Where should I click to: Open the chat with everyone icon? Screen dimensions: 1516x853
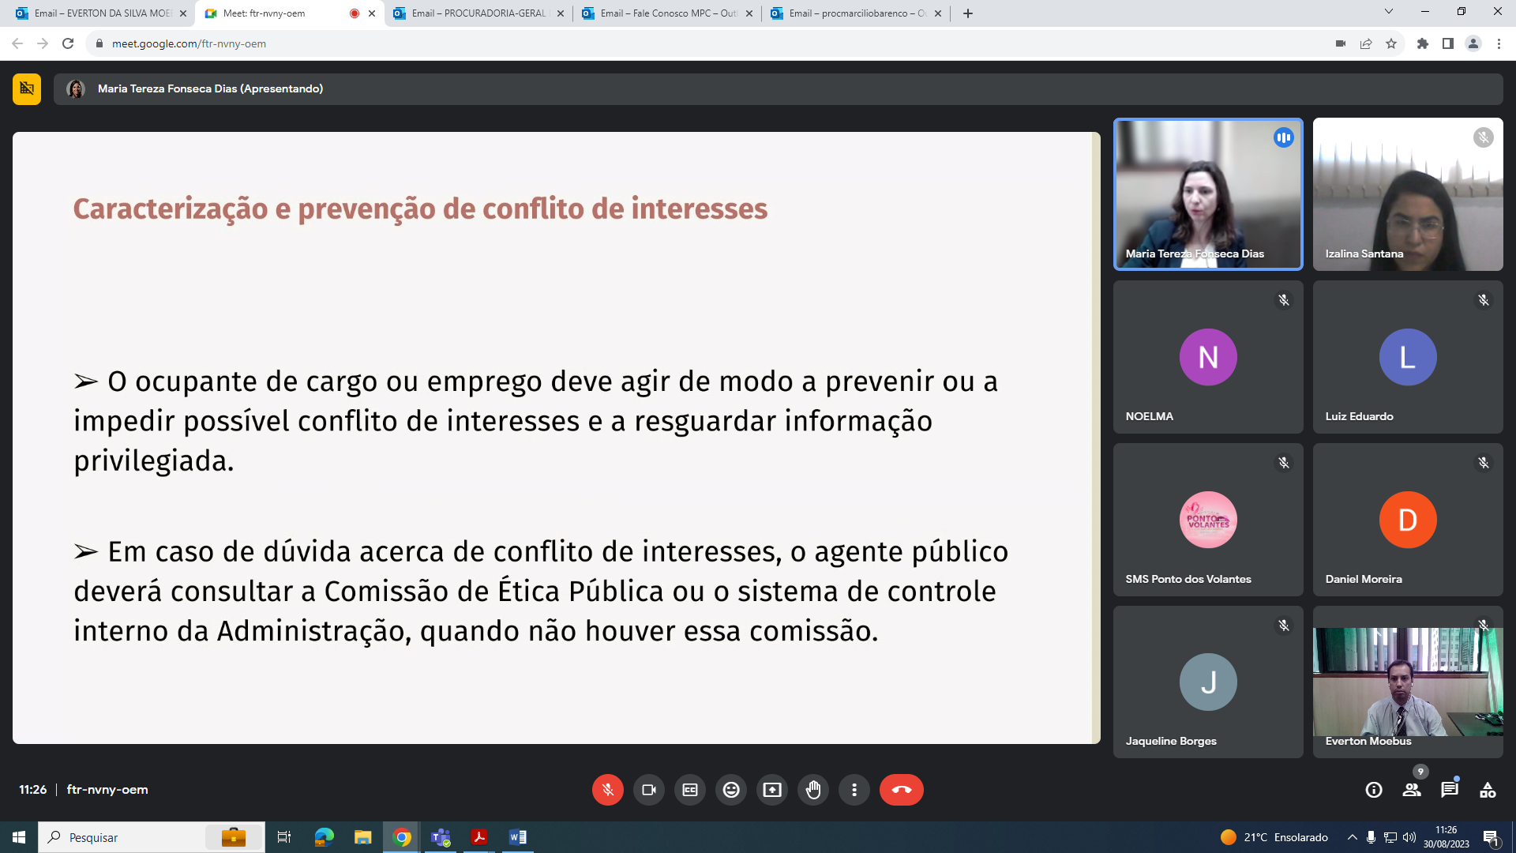[x=1450, y=790]
